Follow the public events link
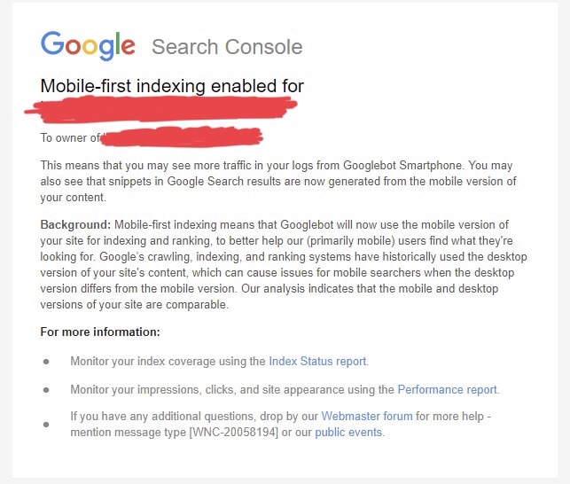The image size is (570, 484). (x=348, y=433)
